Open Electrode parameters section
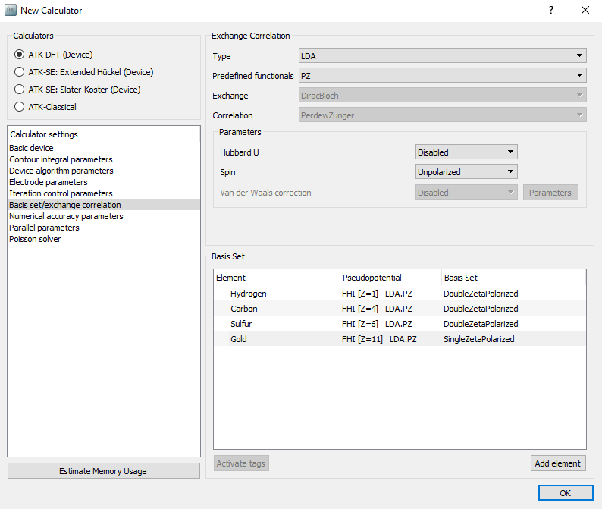602x509 pixels. pyautogui.click(x=104, y=182)
